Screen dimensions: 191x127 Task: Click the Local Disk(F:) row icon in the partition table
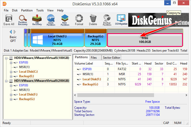79,79
